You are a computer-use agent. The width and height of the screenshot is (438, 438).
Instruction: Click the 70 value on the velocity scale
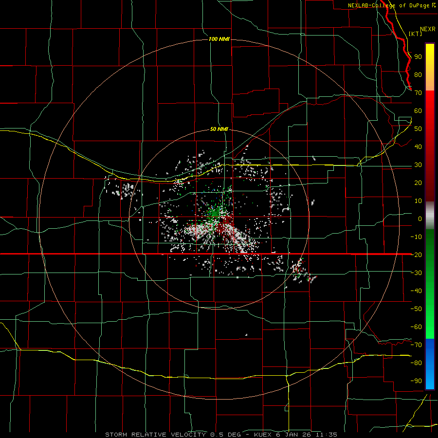[x=418, y=93]
